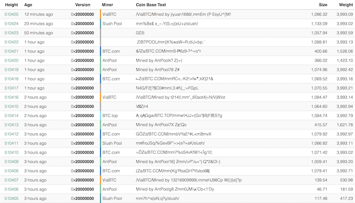Click coinbase text containing 'jiyuan1688'
The height and width of the screenshot is (203, 355).
tap(184, 14)
